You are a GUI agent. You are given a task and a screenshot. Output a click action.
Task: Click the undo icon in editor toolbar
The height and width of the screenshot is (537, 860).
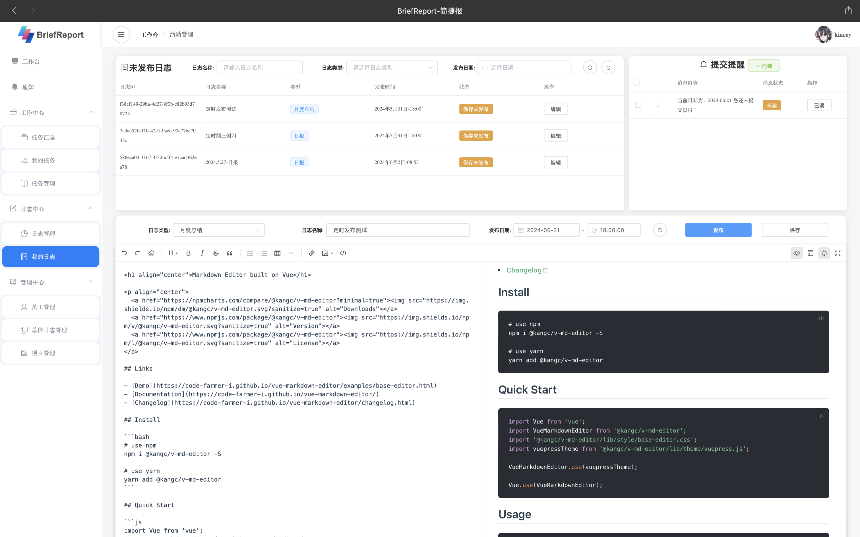[x=124, y=253]
